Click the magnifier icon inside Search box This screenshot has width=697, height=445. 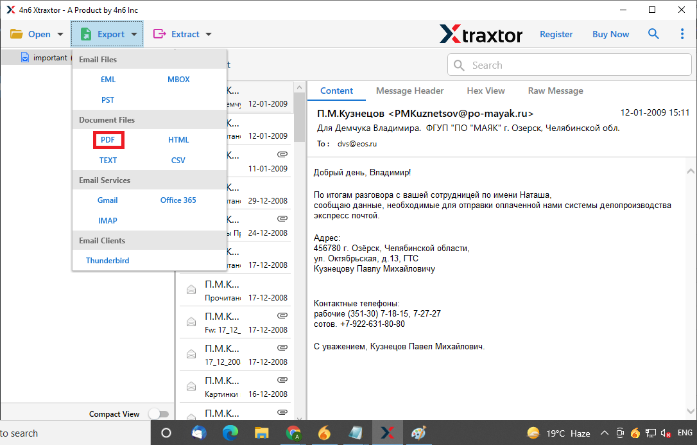[x=459, y=65]
